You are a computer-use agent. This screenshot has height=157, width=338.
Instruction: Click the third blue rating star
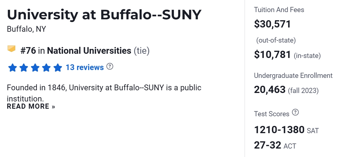[x=35, y=68]
